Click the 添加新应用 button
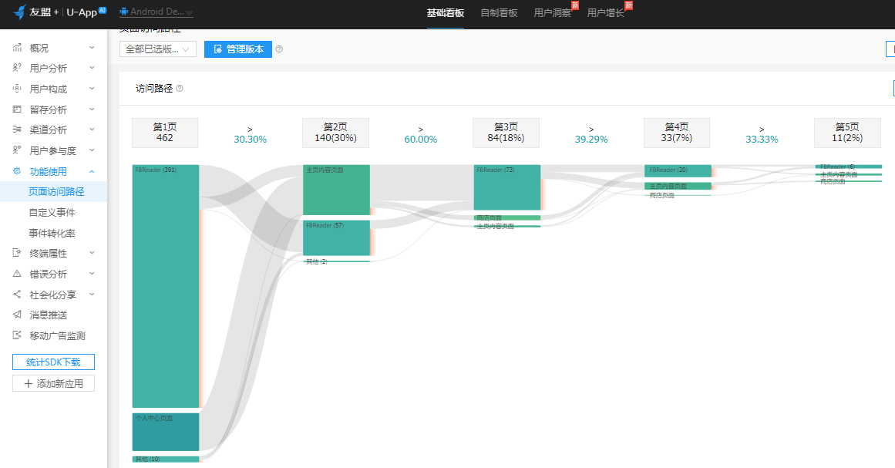 coord(53,383)
